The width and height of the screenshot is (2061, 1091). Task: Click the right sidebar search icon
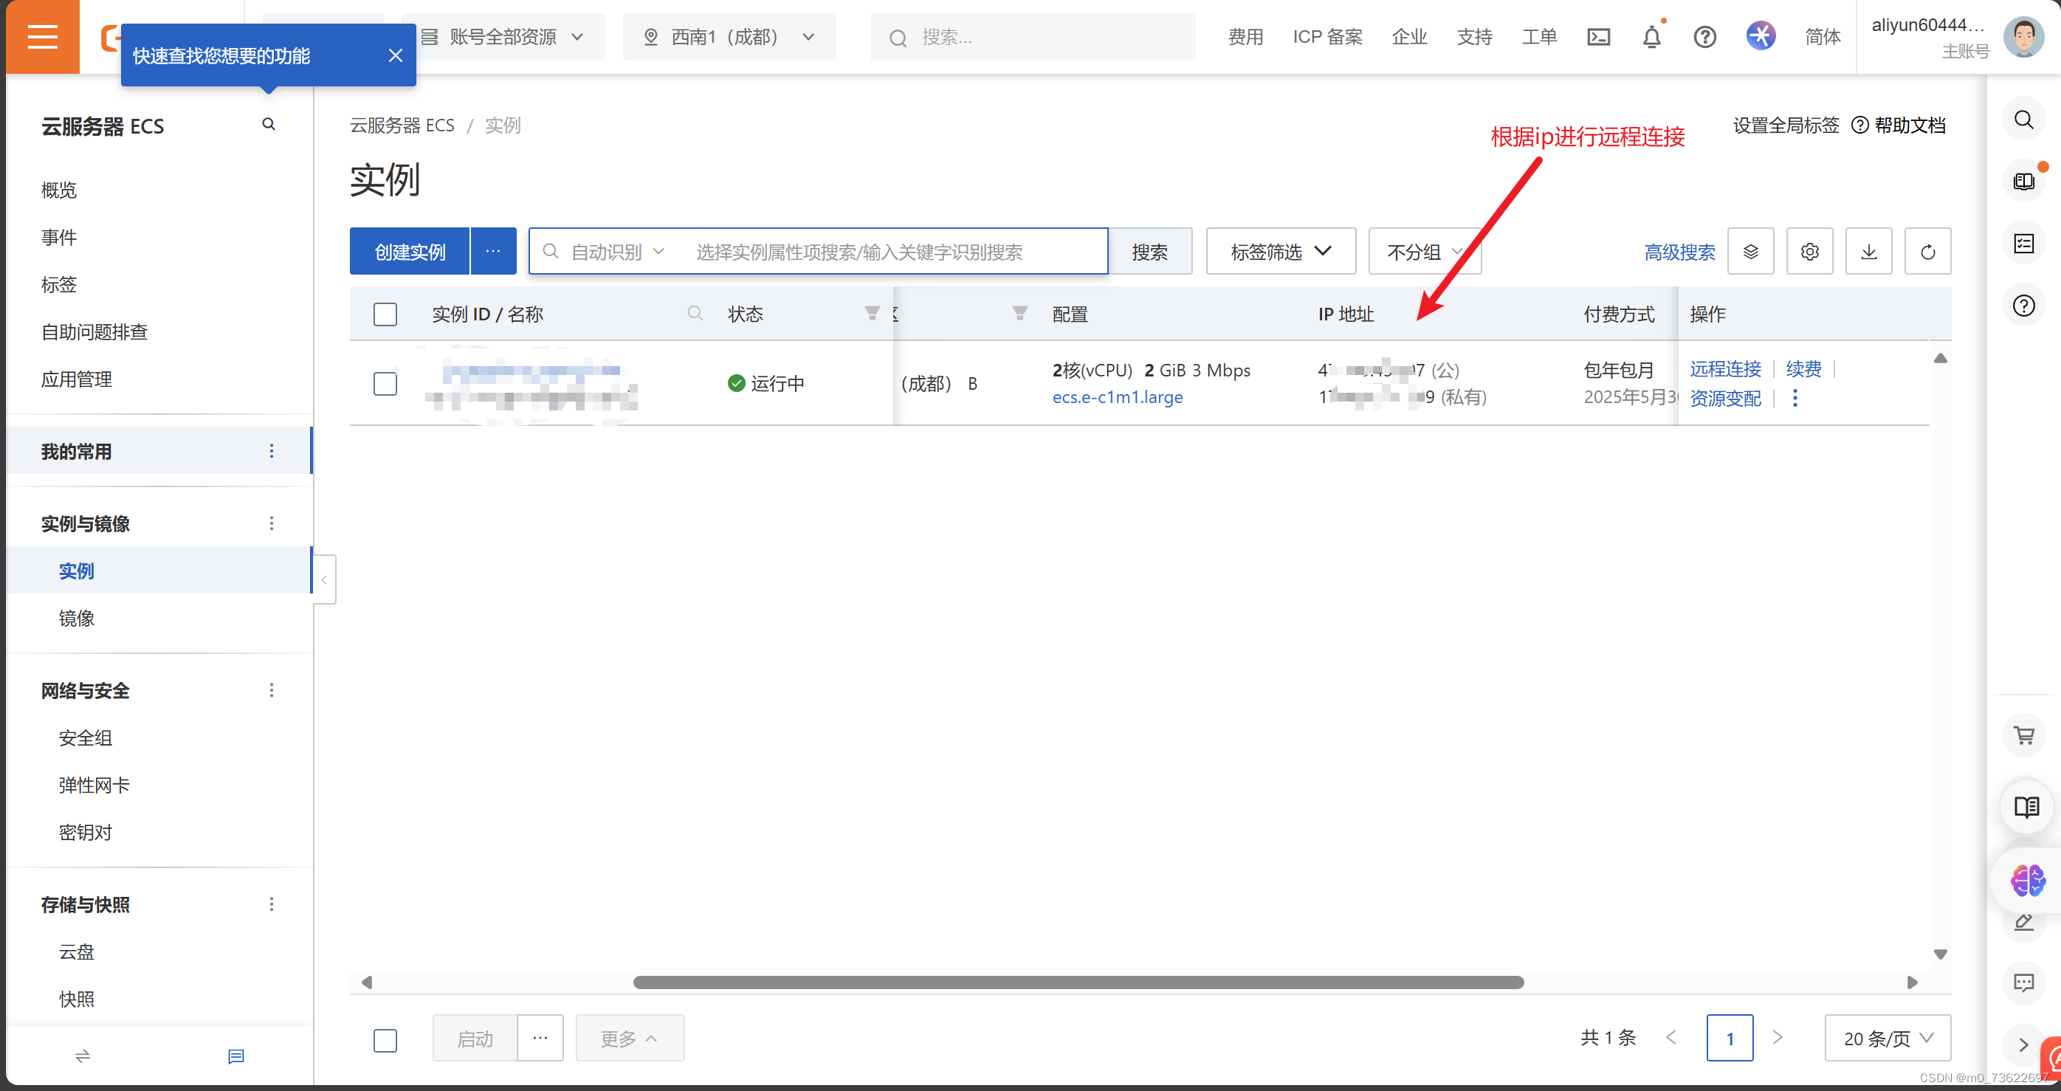click(x=2023, y=120)
